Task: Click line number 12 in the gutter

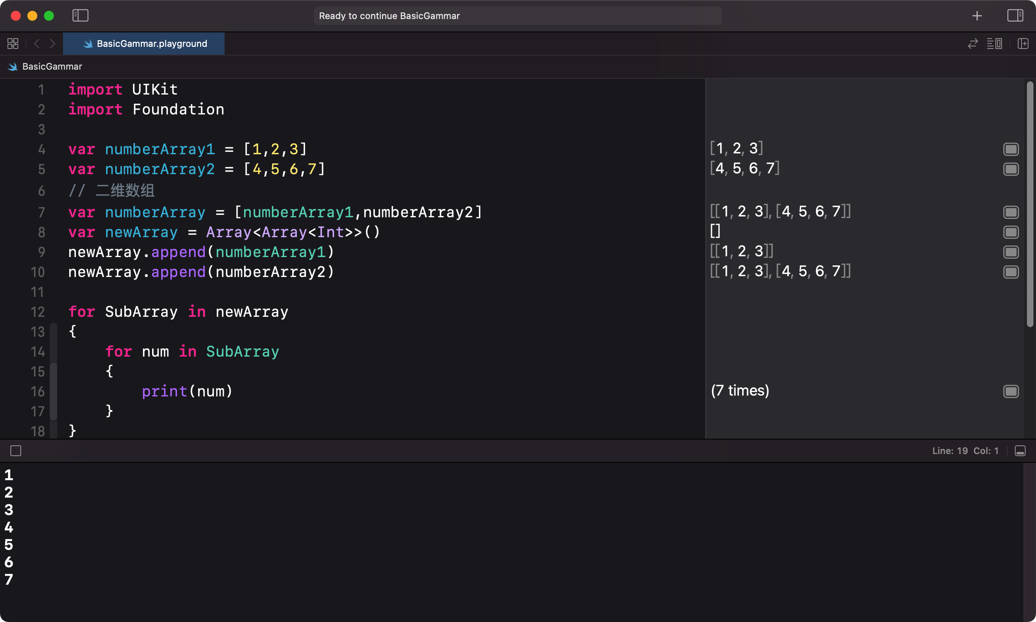Action: (x=38, y=312)
